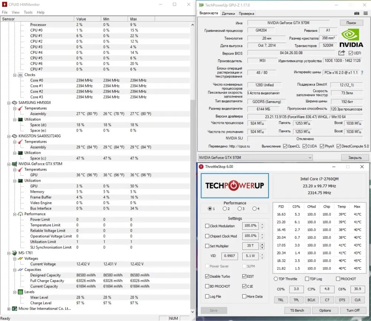This screenshot has height=321, width=371.
Task: Click the Clocks category icon
Action: pyautogui.click(x=20, y=75)
